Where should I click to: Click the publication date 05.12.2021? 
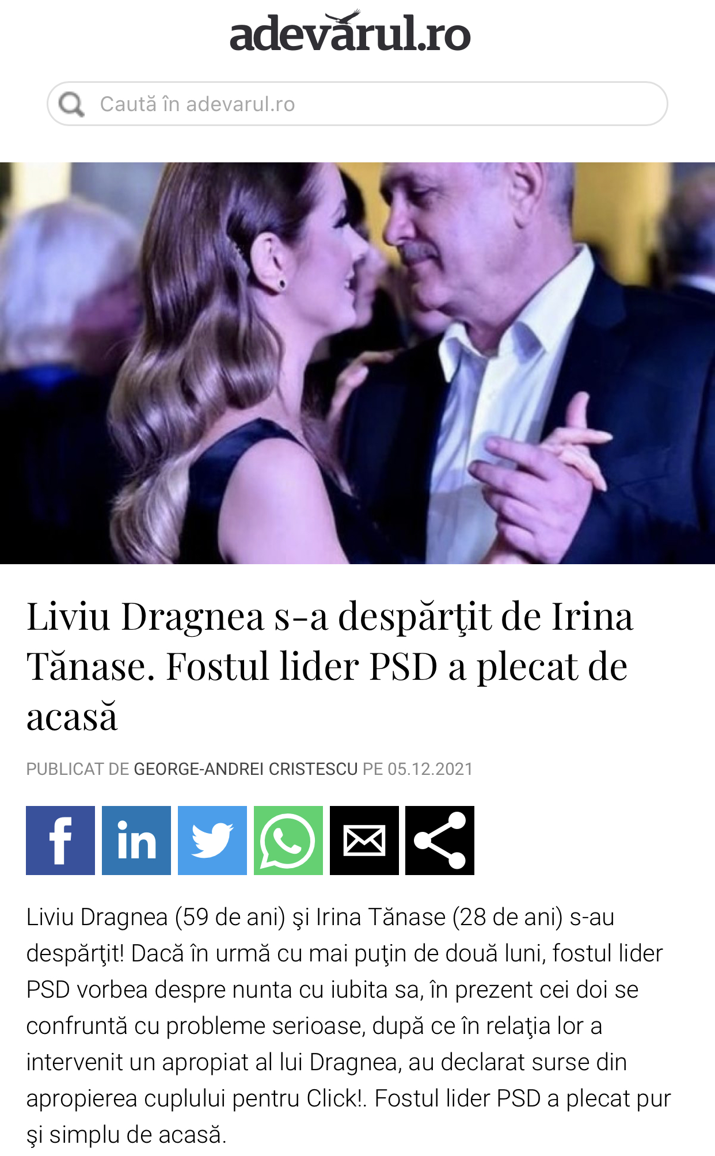[430, 769]
